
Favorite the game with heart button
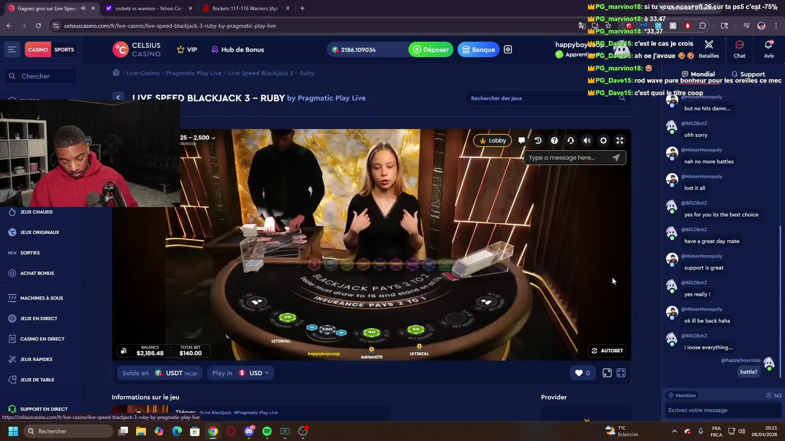(x=583, y=373)
